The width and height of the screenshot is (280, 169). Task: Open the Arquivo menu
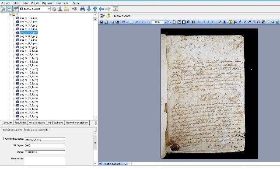[x=6, y=3]
